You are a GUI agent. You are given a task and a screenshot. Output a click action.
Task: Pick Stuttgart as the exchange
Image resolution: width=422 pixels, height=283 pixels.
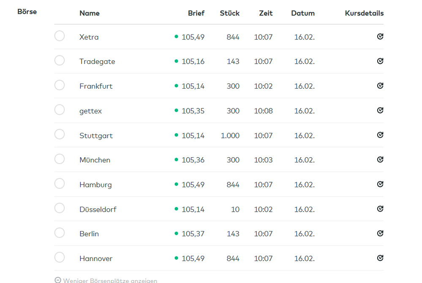pos(60,134)
